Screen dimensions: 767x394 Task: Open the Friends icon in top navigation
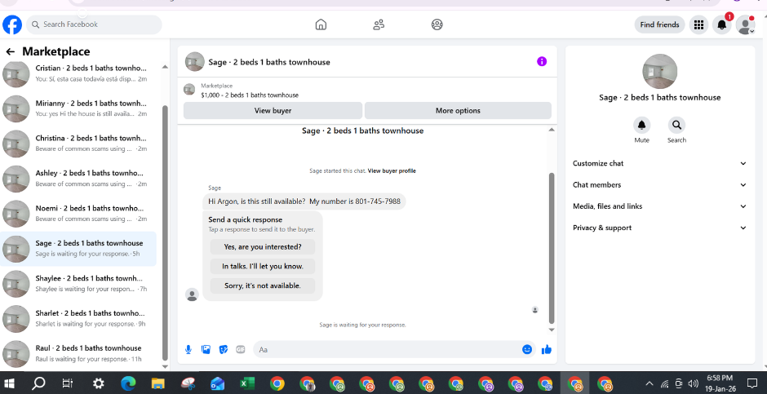click(379, 24)
